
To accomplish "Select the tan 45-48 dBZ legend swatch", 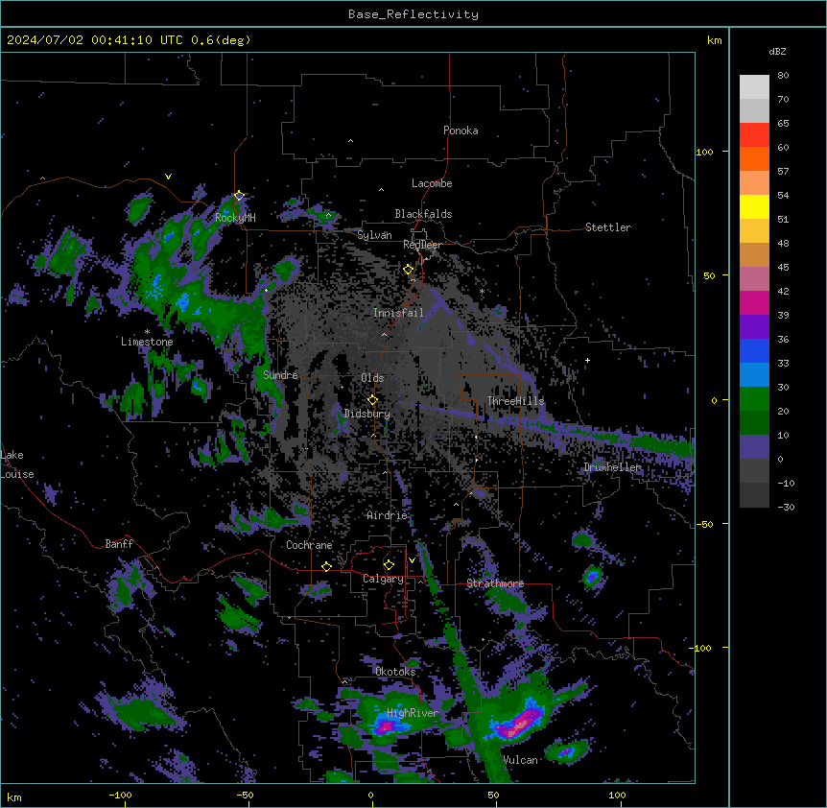I will point(754,254).
